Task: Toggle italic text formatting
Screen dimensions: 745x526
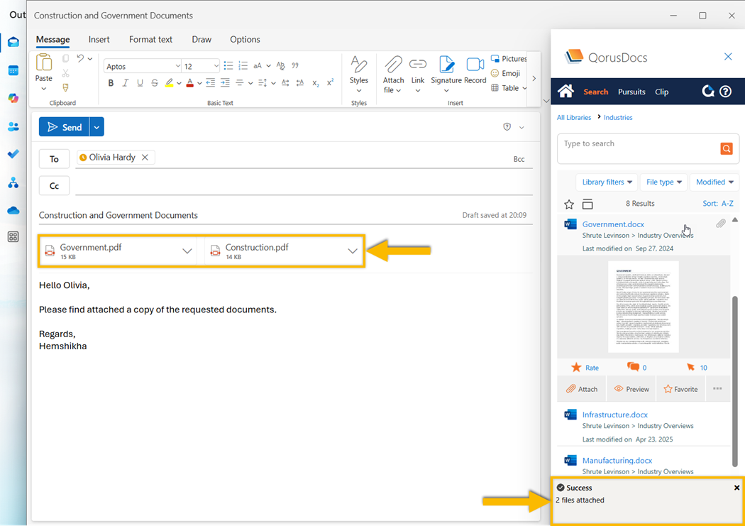Action: (x=126, y=83)
